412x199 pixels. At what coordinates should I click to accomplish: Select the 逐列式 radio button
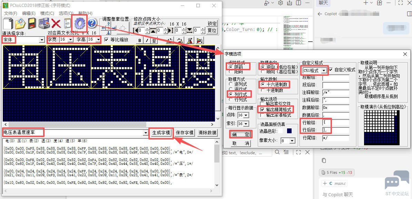231,84
